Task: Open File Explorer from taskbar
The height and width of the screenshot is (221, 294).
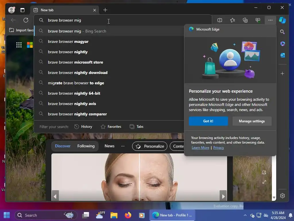Action: [114, 215]
